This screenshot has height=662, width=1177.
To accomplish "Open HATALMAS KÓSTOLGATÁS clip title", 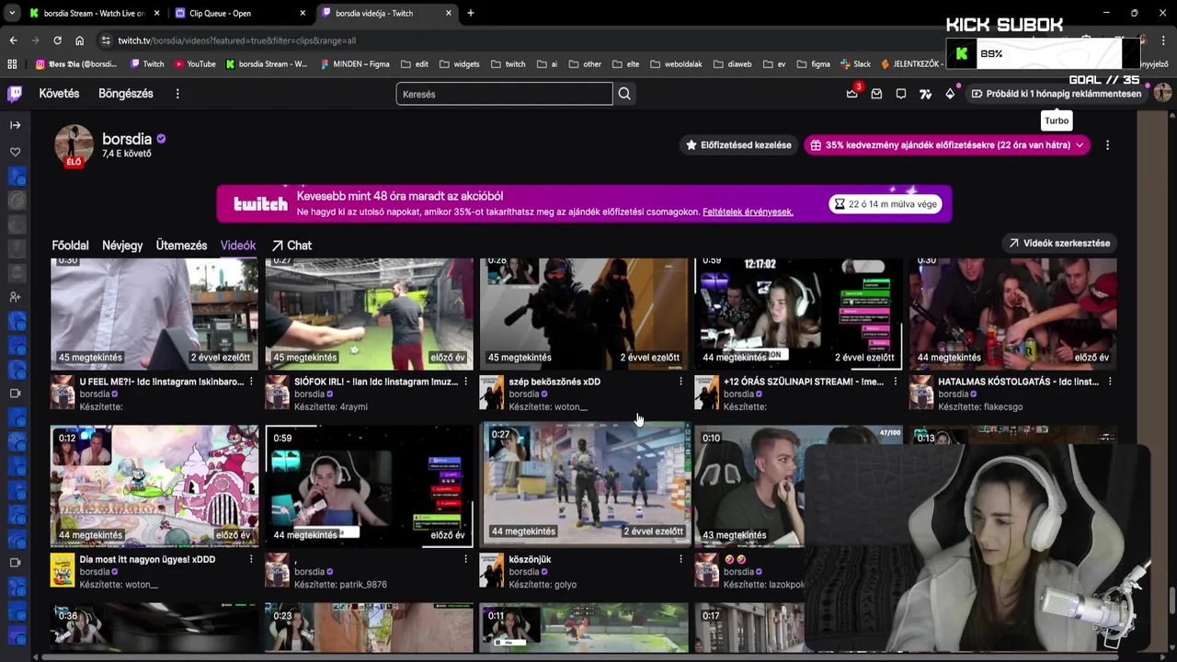I will click(x=1018, y=382).
